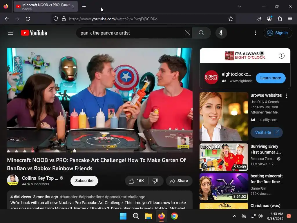Save page to Pocket
Image resolution: width=297 pixels, height=223 pixels.
[258, 19]
